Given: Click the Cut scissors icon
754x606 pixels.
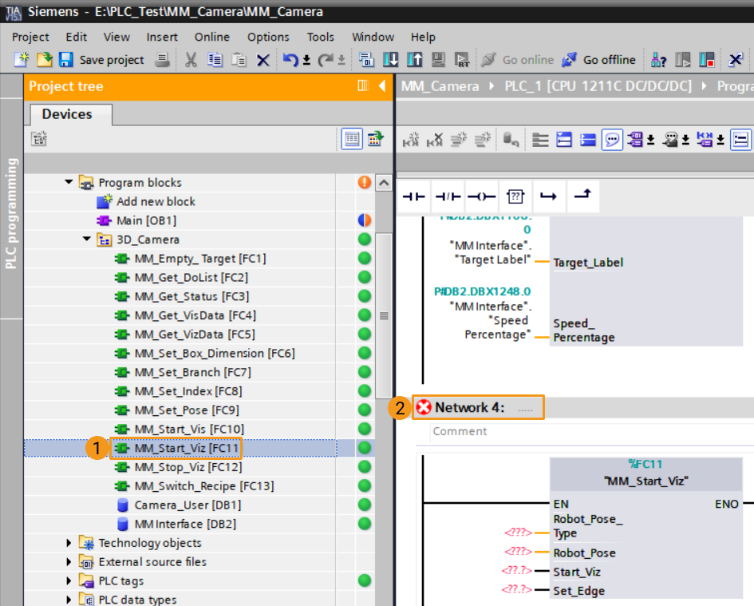Looking at the screenshot, I should coord(191,60).
